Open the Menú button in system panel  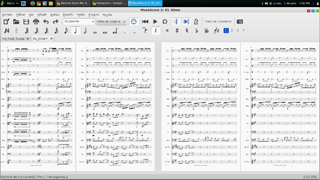[8, 3]
